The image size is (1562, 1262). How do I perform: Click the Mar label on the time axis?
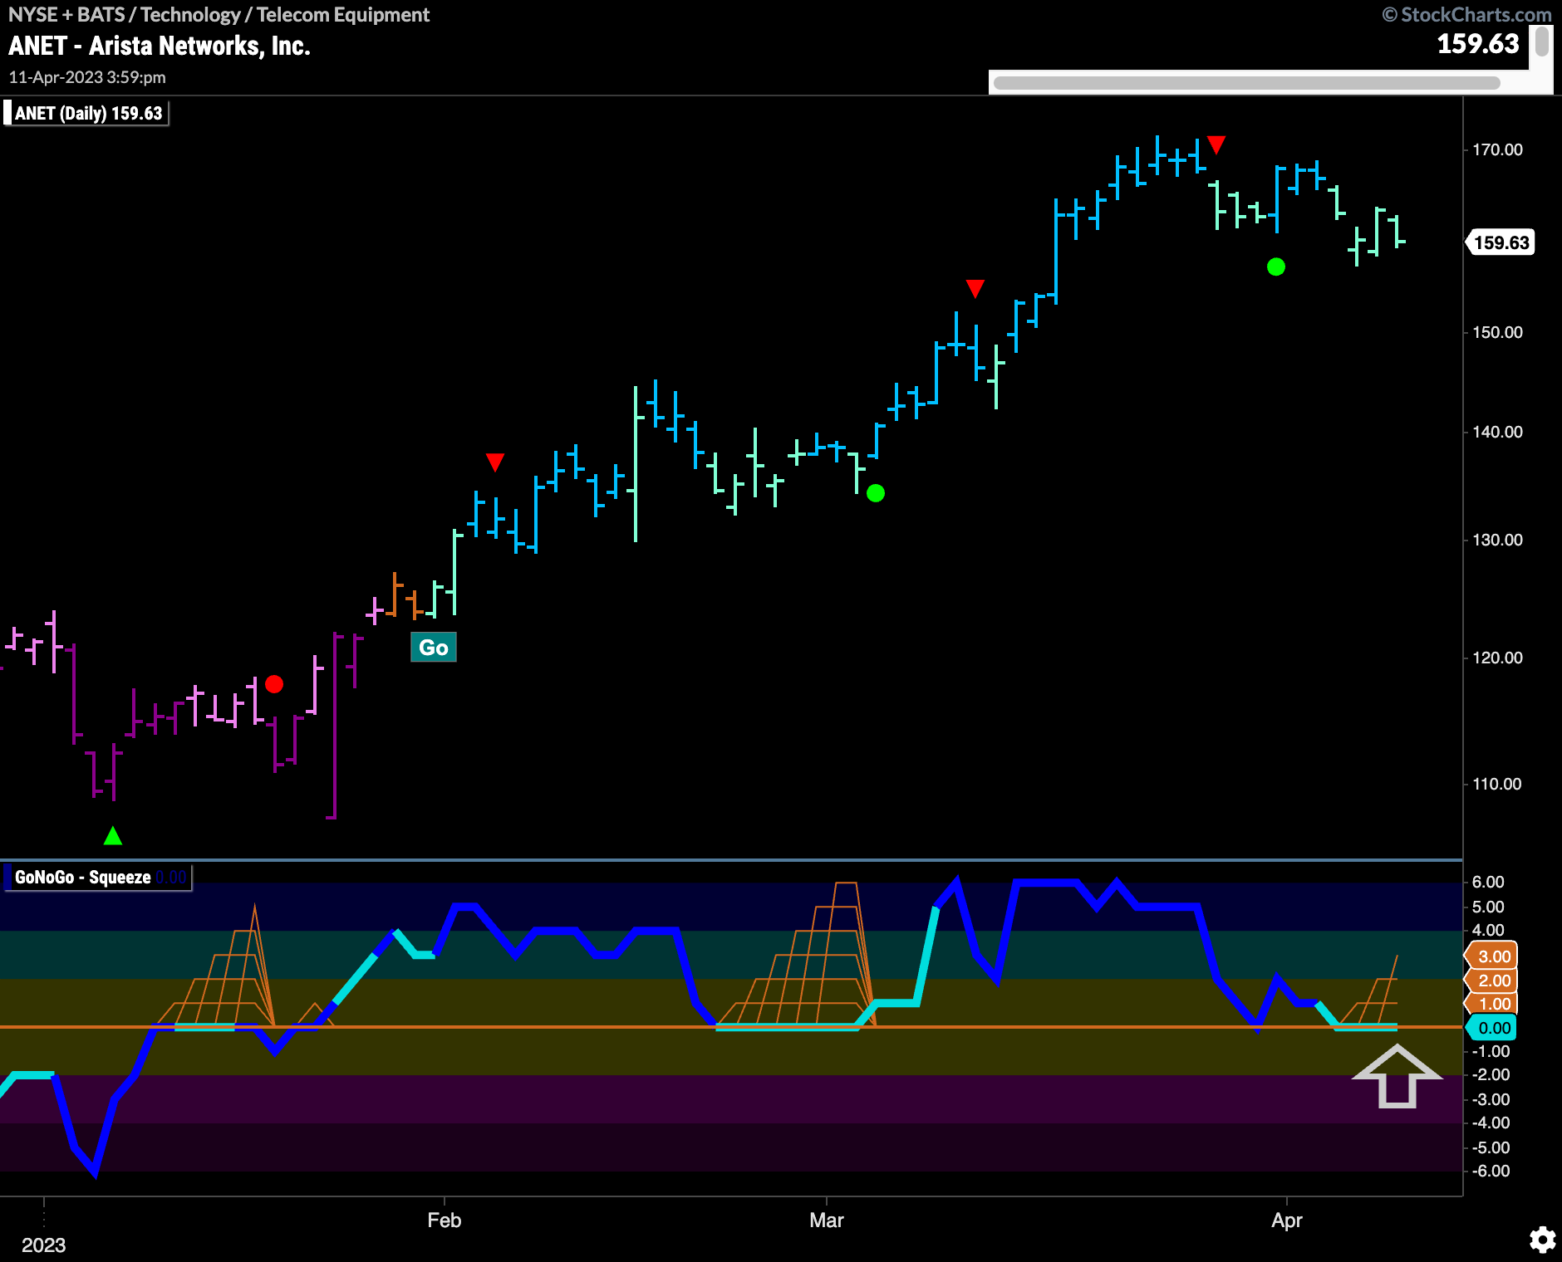click(x=827, y=1220)
